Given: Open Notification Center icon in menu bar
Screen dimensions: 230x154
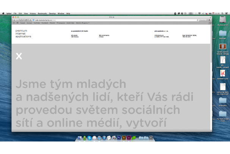Looking at the screenshot, I should point(227,13).
